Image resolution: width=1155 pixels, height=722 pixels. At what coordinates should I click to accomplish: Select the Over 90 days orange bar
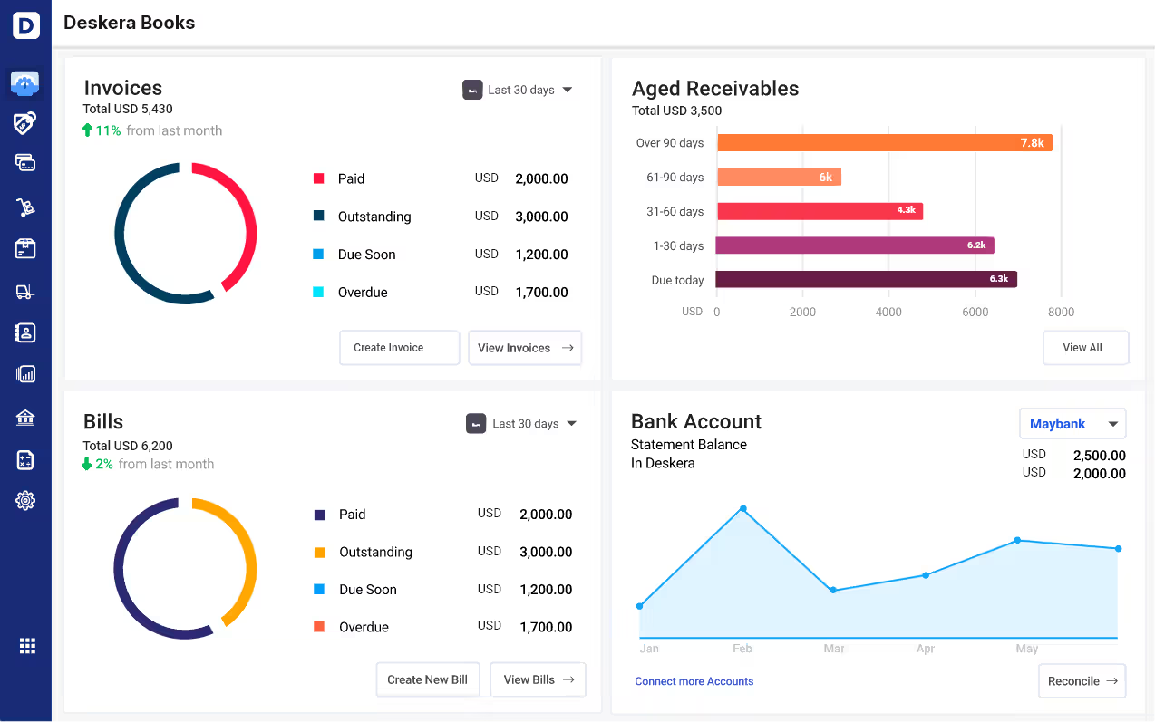point(884,142)
